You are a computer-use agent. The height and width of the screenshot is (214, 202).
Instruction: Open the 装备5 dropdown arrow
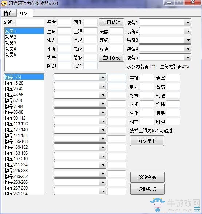coord(188,58)
